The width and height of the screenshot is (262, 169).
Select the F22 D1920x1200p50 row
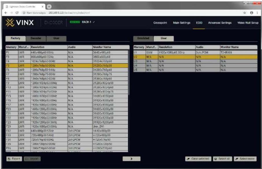(67, 118)
